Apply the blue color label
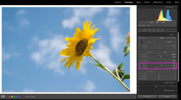This screenshot has height=100, width=181. 17,97
